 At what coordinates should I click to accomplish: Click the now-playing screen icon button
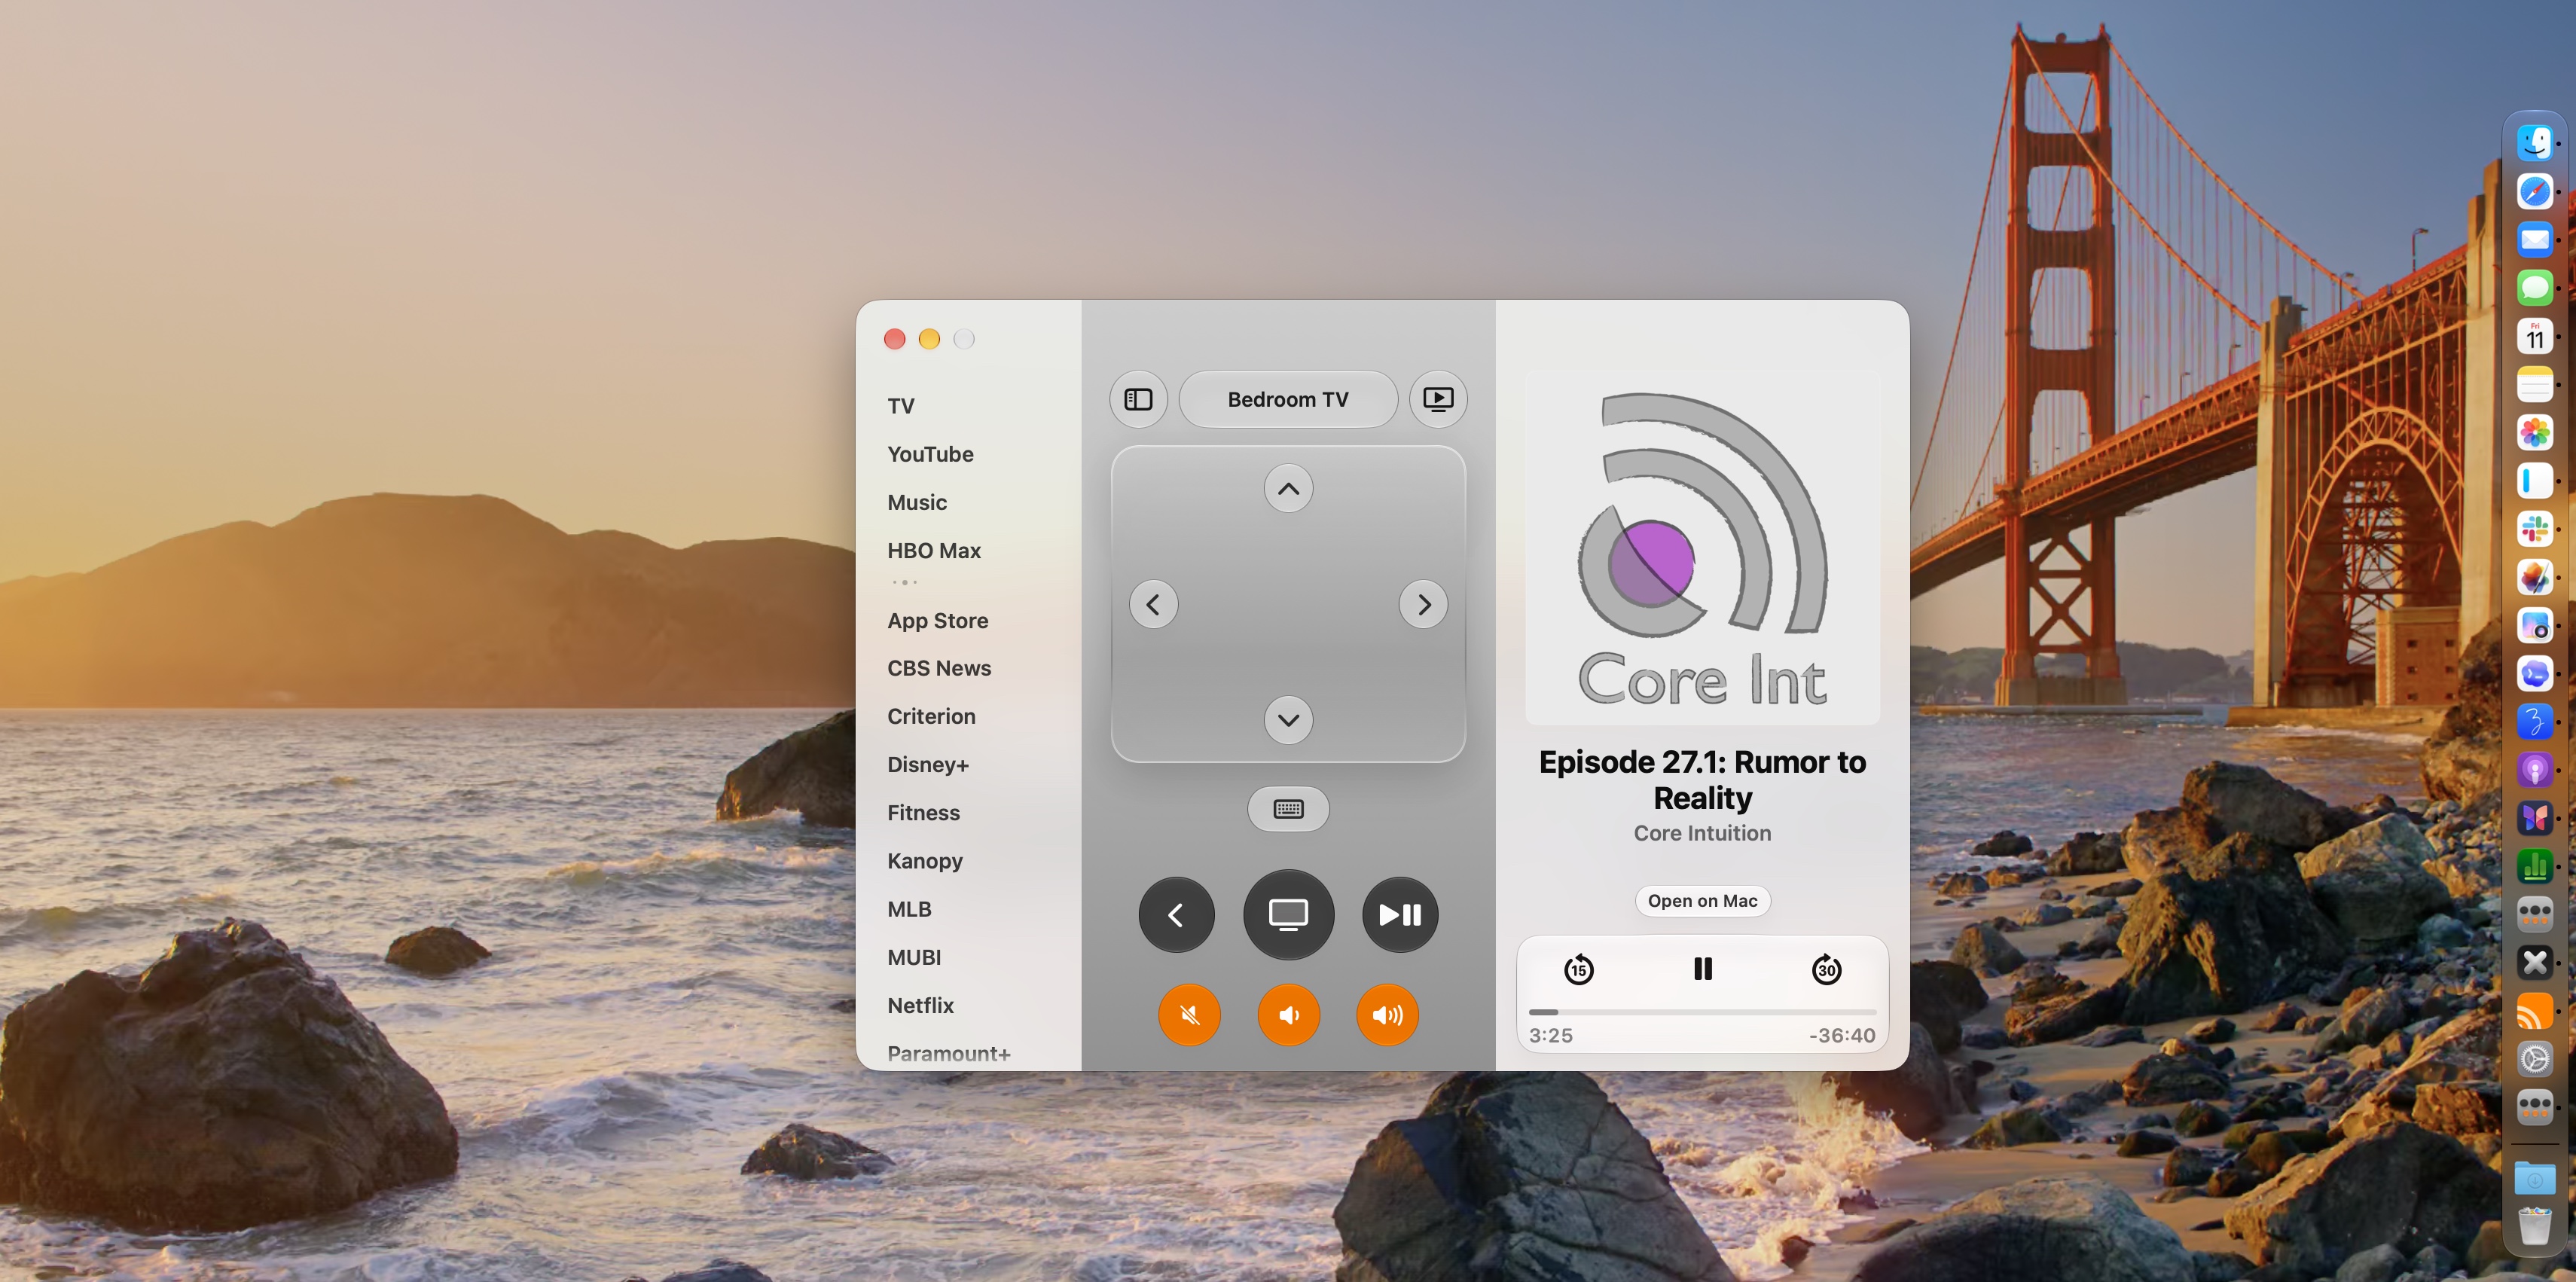pos(1438,399)
